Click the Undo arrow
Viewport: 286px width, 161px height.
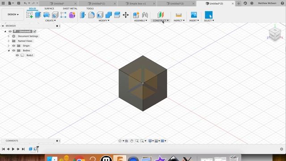click(x=25, y=3)
